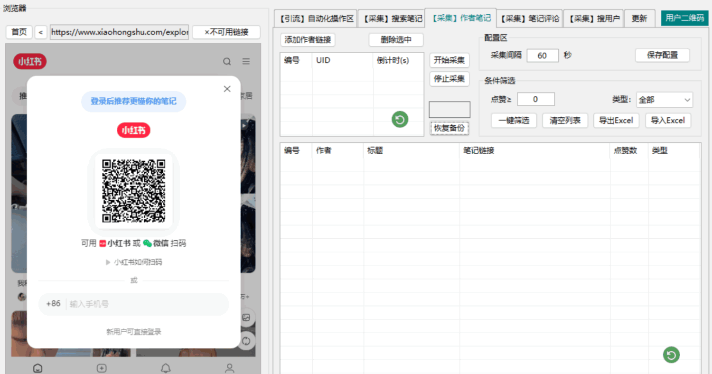Click the plus publish icon in bottom bar
712x374 pixels.
[101, 368]
